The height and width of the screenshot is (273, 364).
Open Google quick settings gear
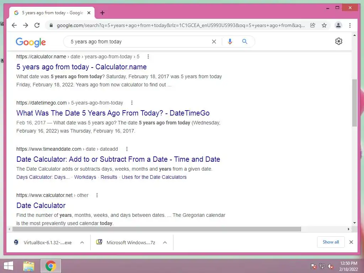[x=339, y=41]
